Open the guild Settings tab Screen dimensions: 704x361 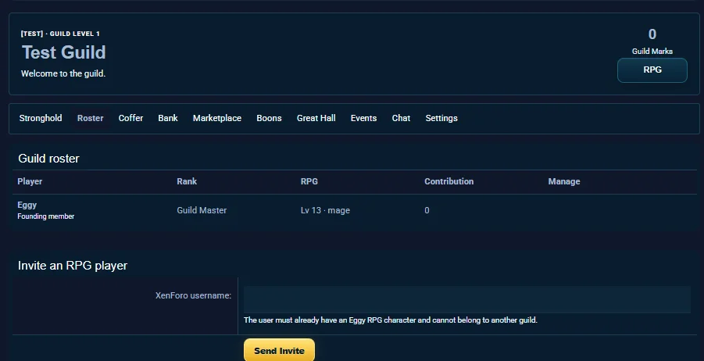pyautogui.click(x=441, y=118)
